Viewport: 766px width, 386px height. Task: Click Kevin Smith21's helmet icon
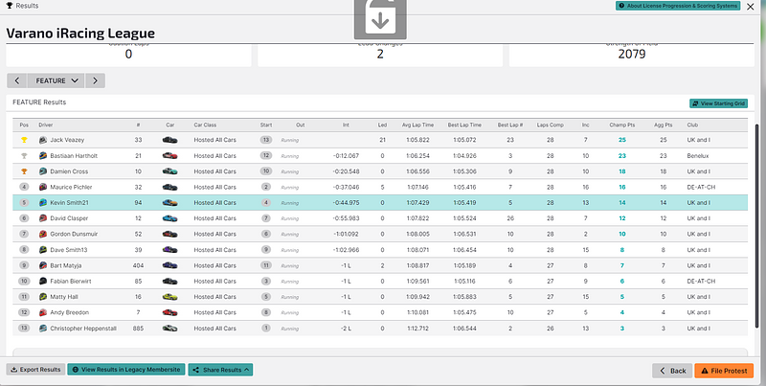[x=43, y=203]
